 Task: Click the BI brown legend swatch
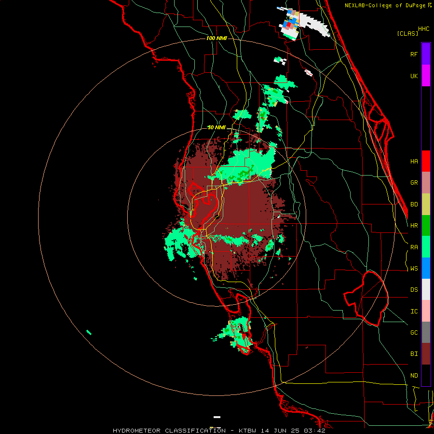(426, 354)
